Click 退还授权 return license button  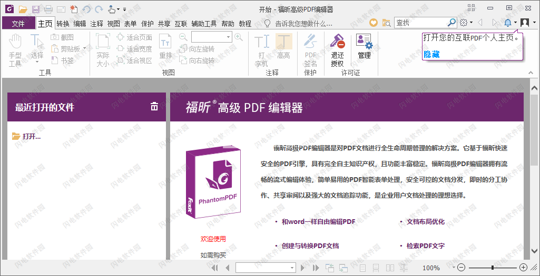(338, 50)
